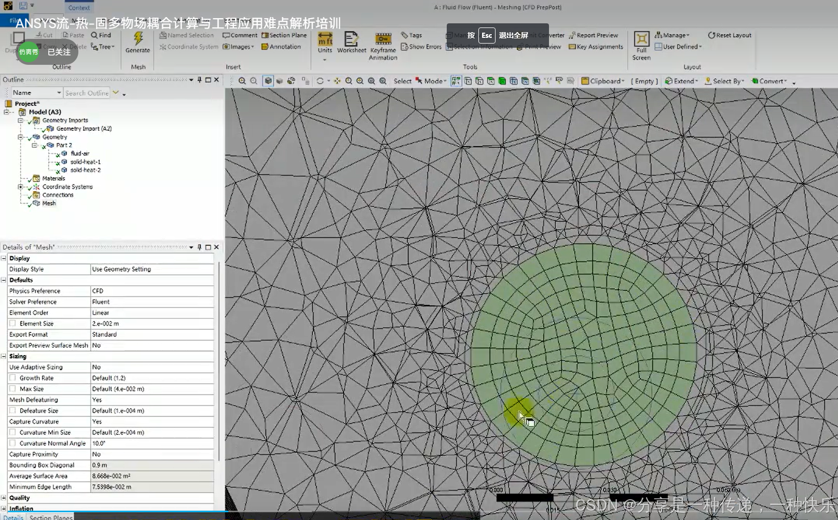Select the Materials item in tree
The height and width of the screenshot is (520, 838).
point(53,178)
